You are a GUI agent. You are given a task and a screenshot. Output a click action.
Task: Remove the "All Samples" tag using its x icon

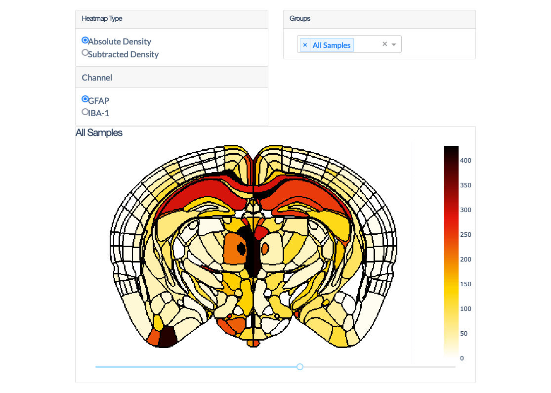pyautogui.click(x=305, y=44)
